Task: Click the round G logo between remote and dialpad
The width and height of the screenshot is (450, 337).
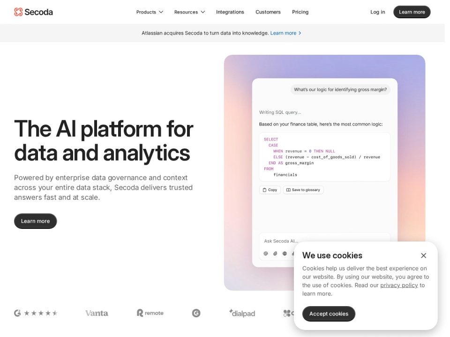Action: (x=196, y=313)
